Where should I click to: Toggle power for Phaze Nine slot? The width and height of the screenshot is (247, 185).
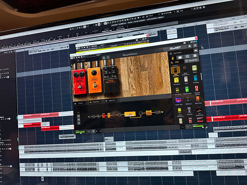coord(90,102)
